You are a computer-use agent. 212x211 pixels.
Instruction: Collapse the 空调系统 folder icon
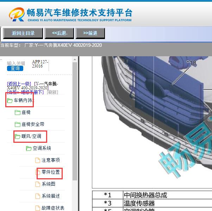pyautogui.click(x=29, y=148)
